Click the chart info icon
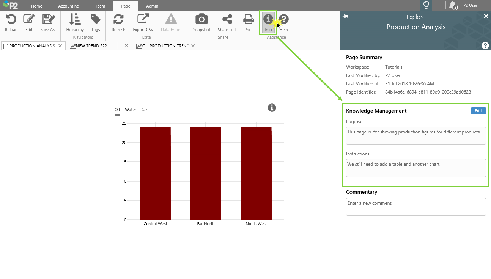This screenshot has height=279, width=491. coord(272,108)
